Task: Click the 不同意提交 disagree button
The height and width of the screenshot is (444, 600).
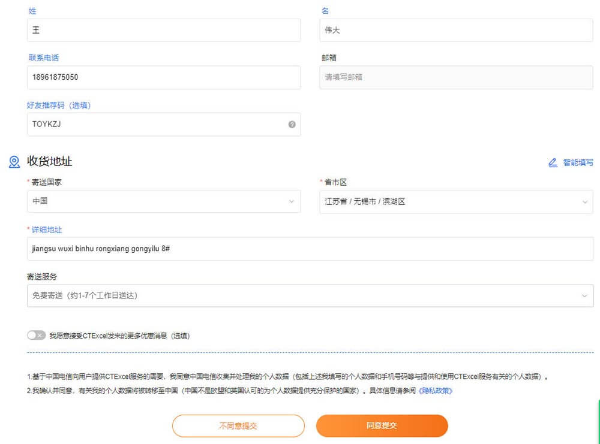Action: [x=238, y=426]
